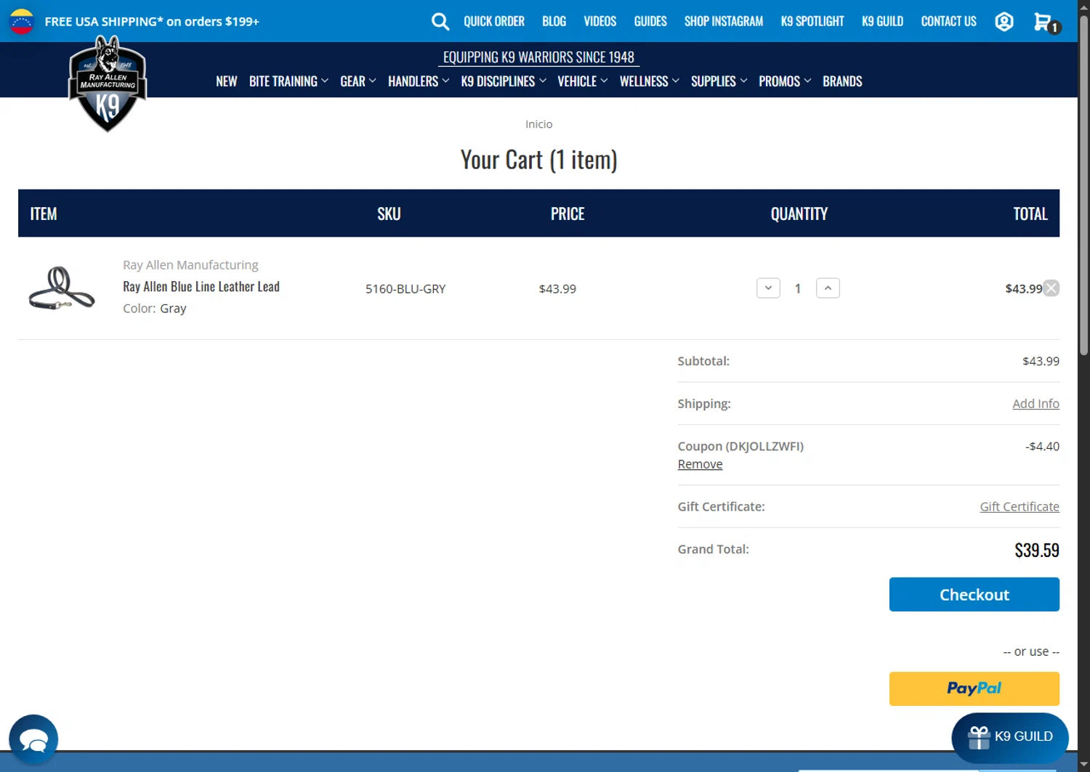The width and height of the screenshot is (1090, 772).
Task: Expand the Handlers dropdown menu
Action: tap(419, 81)
